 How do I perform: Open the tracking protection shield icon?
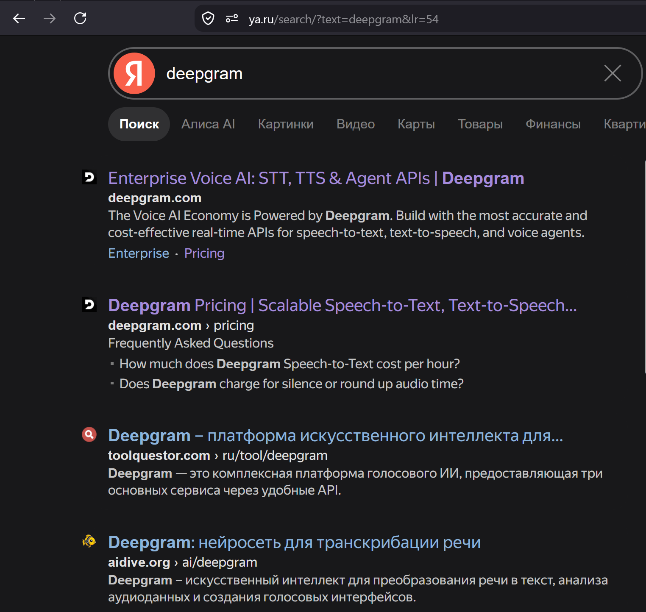point(208,19)
